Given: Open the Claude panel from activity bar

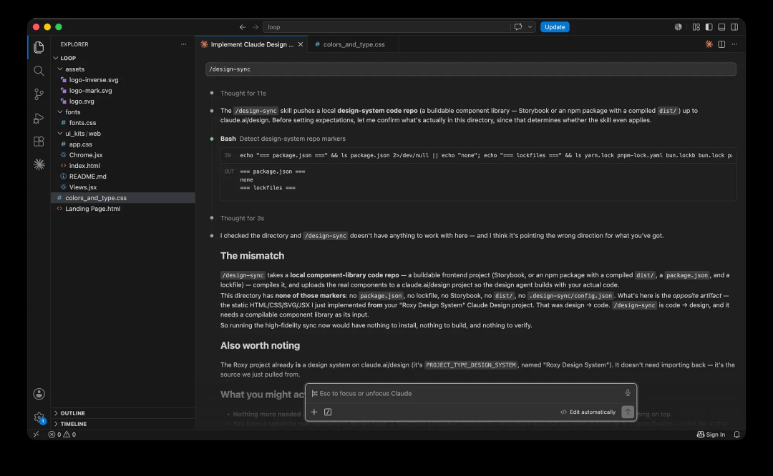Looking at the screenshot, I should click(39, 164).
